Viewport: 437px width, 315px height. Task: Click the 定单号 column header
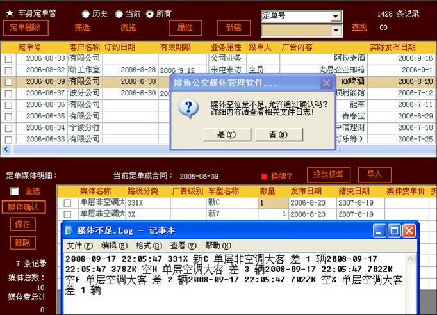coord(29,47)
